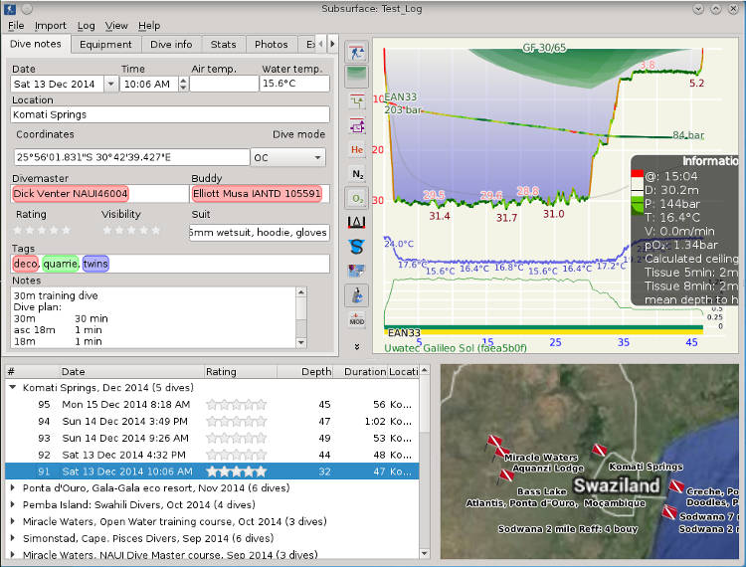Click the purple graph toolbar icon
Screen dimensions: 746x567
356,125
